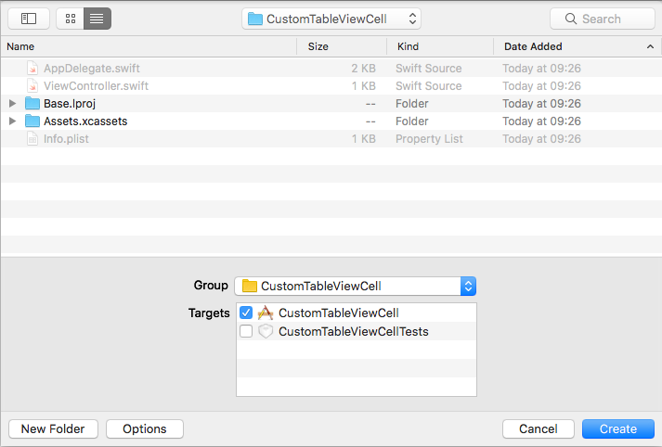The height and width of the screenshot is (447, 662).
Task: Select the AppDelegate.swift file name
Action: [x=92, y=69]
